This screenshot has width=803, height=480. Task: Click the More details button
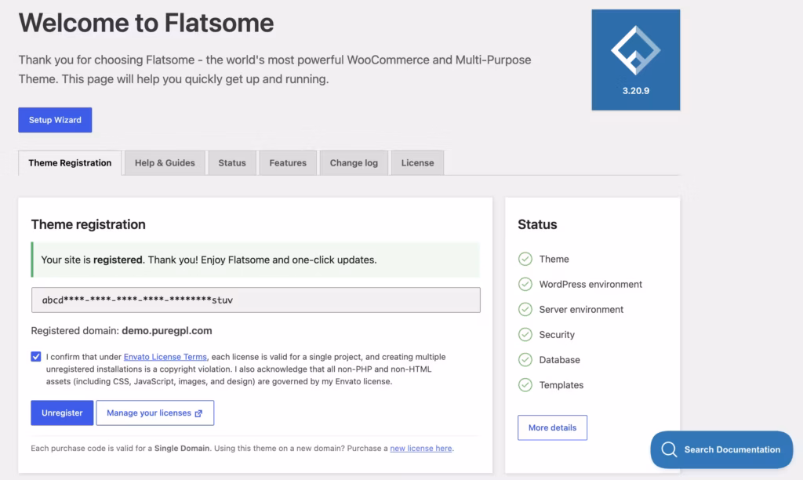coord(552,427)
